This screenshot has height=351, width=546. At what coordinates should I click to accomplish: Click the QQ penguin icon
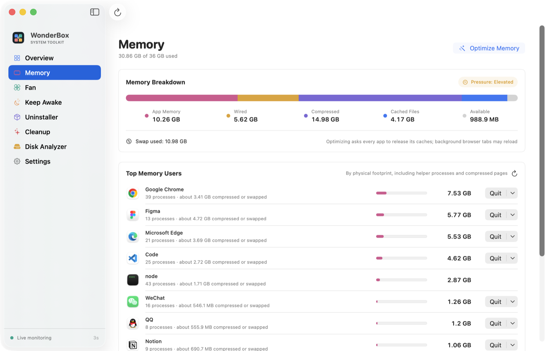click(133, 323)
